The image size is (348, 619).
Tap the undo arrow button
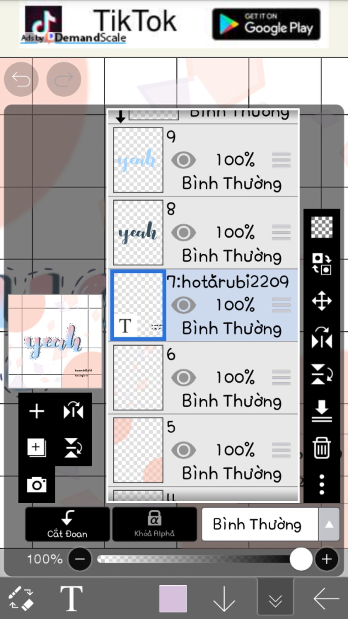click(21, 79)
